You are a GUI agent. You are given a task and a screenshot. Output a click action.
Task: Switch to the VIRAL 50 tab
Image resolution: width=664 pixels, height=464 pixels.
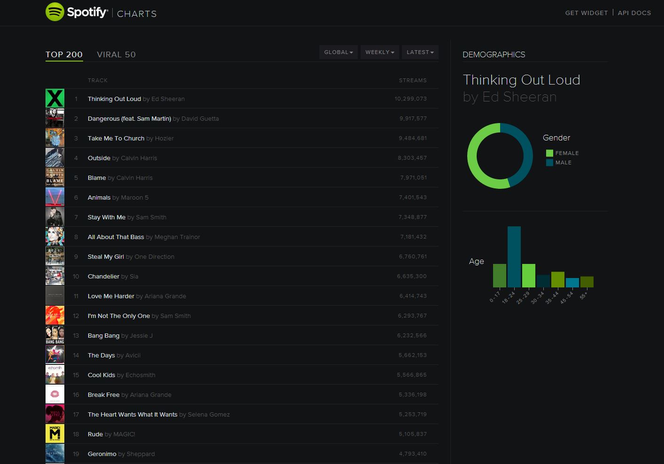(x=116, y=54)
